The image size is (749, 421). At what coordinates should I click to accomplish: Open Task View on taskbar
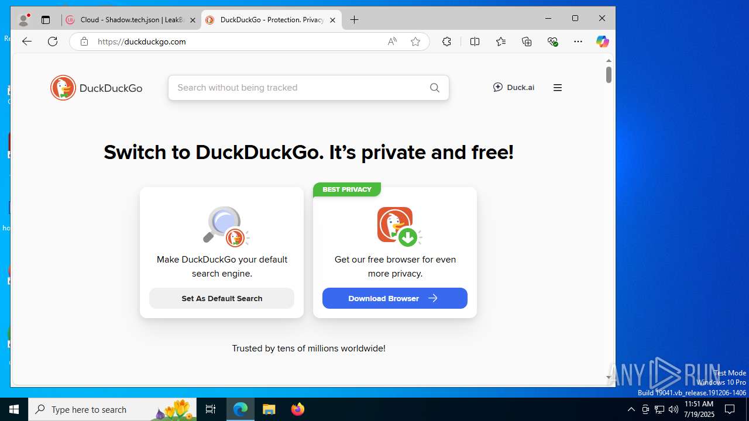tap(211, 409)
